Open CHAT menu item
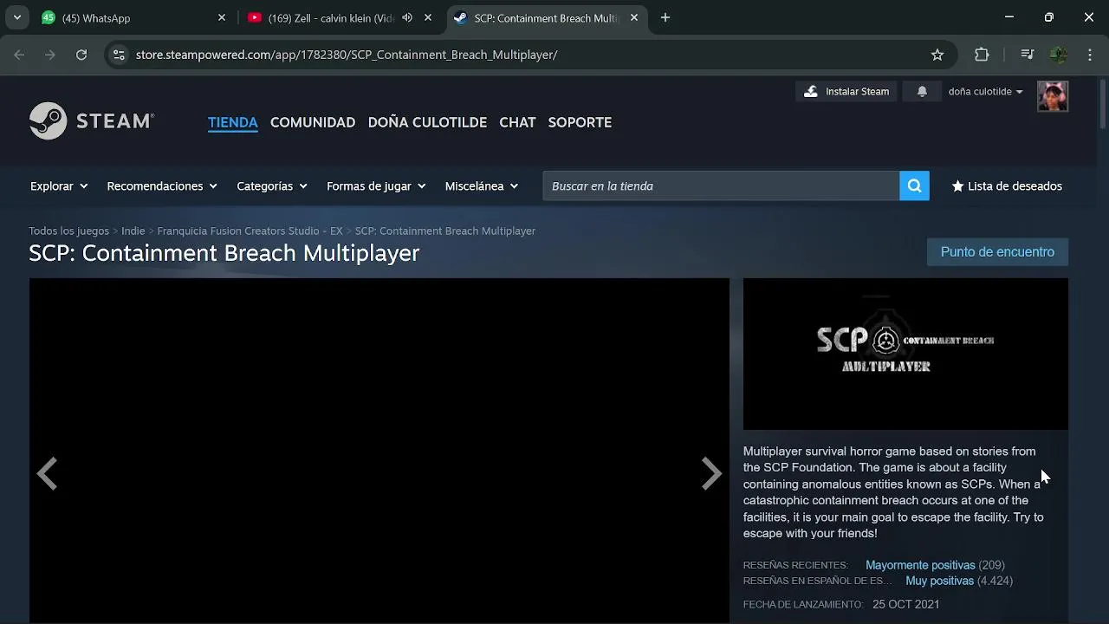1109x624 pixels. [517, 122]
